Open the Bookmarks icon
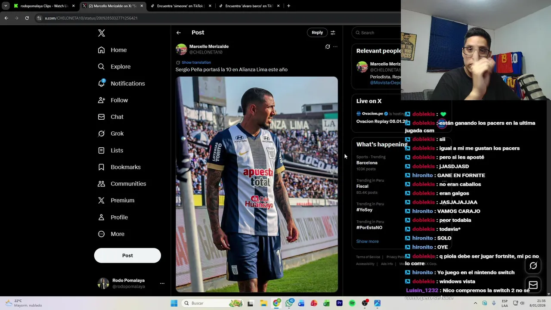The width and height of the screenshot is (551, 310). (101, 167)
